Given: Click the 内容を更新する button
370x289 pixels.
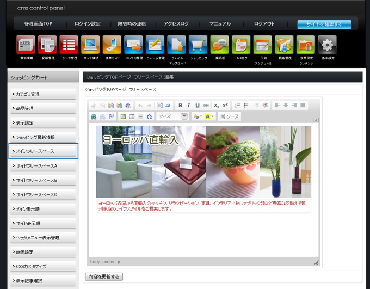Looking at the screenshot, I should 104,276.
